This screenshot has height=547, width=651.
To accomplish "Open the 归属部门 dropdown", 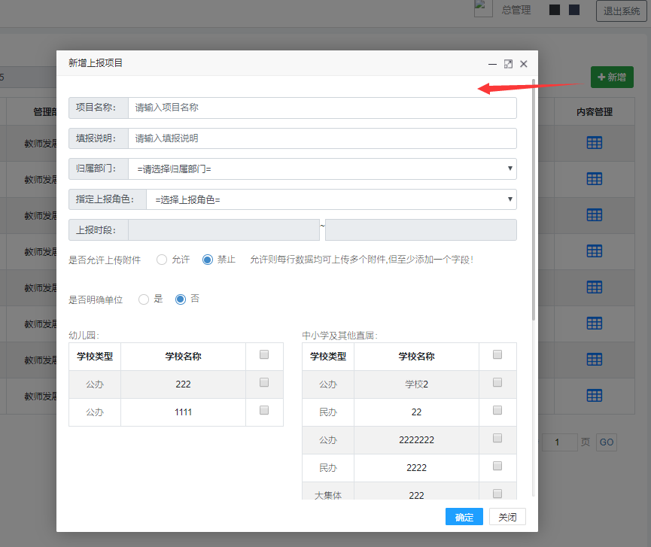I will [322, 169].
